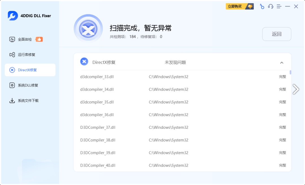This screenshot has width=305, height=185.
Task: Select the d3dcompiler_33.dll list entry
Action: (x=97, y=77)
